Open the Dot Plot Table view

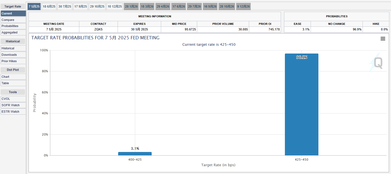[x=13, y=83]
